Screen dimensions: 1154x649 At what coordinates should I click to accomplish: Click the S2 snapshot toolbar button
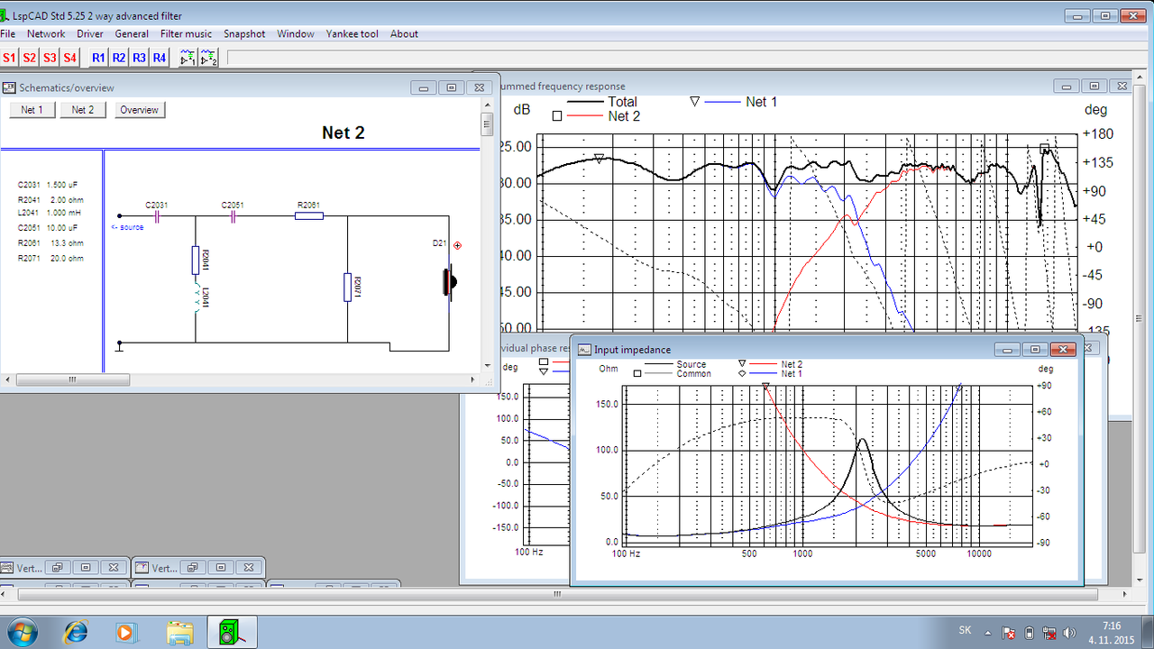tap(30, 58)
